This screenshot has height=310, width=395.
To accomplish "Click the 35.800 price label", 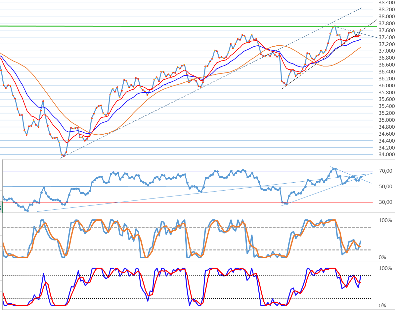I will point(387,92).
